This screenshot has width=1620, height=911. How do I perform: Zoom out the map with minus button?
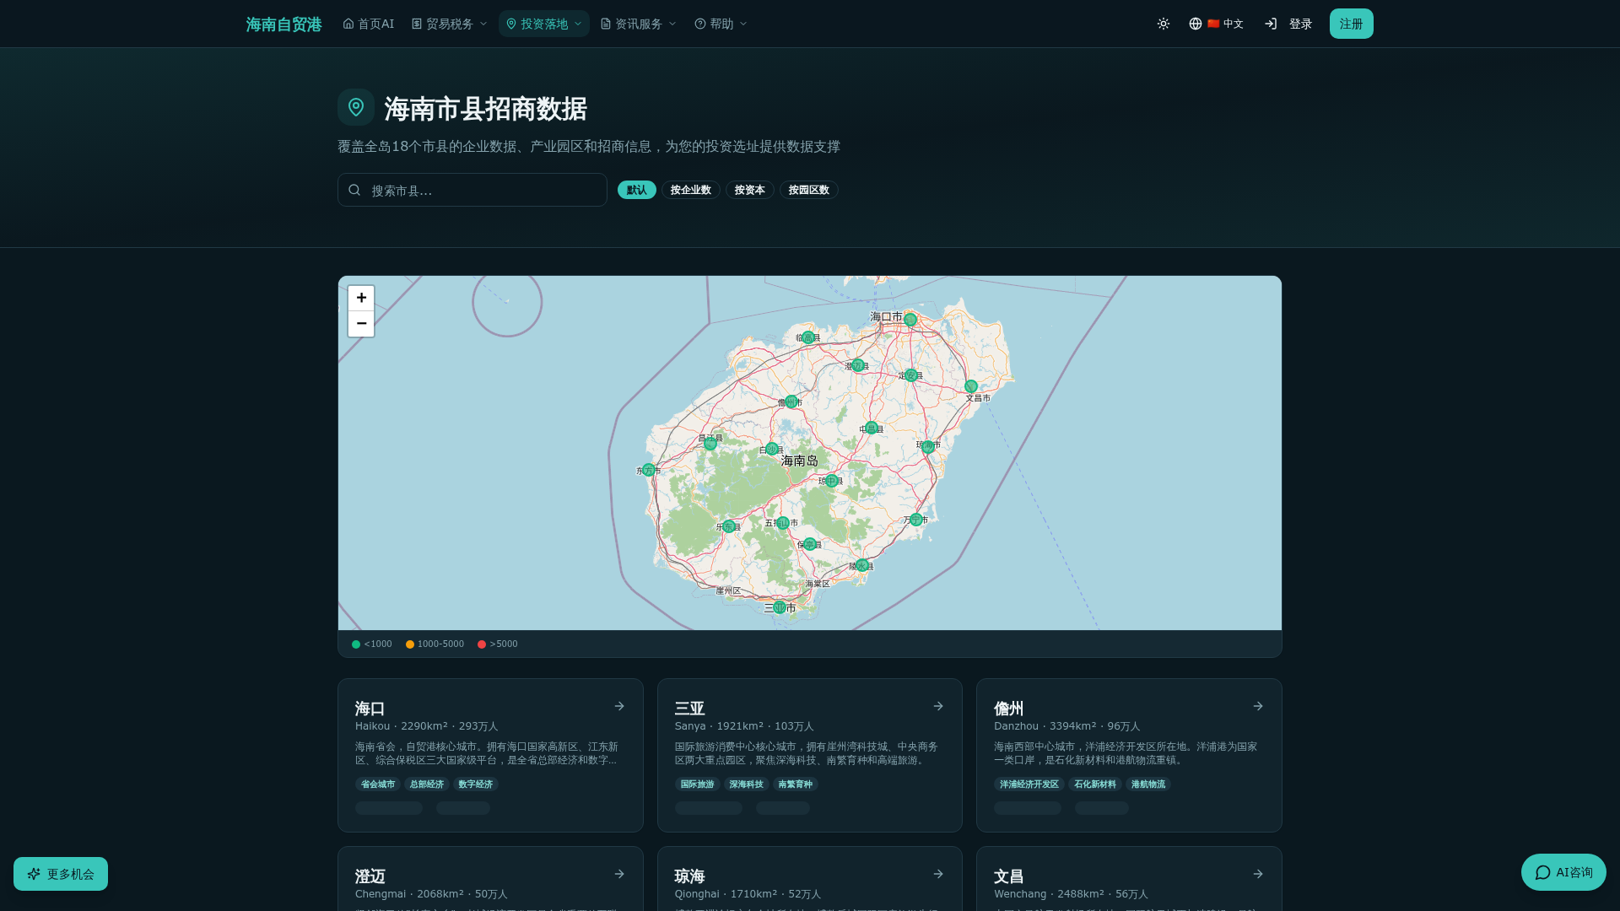[x=361, y=324]
